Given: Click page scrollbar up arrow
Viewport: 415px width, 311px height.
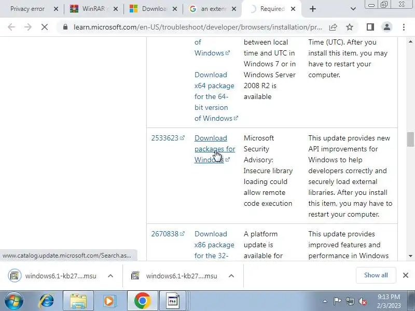Looking at the screenshot, I should 410,41.
